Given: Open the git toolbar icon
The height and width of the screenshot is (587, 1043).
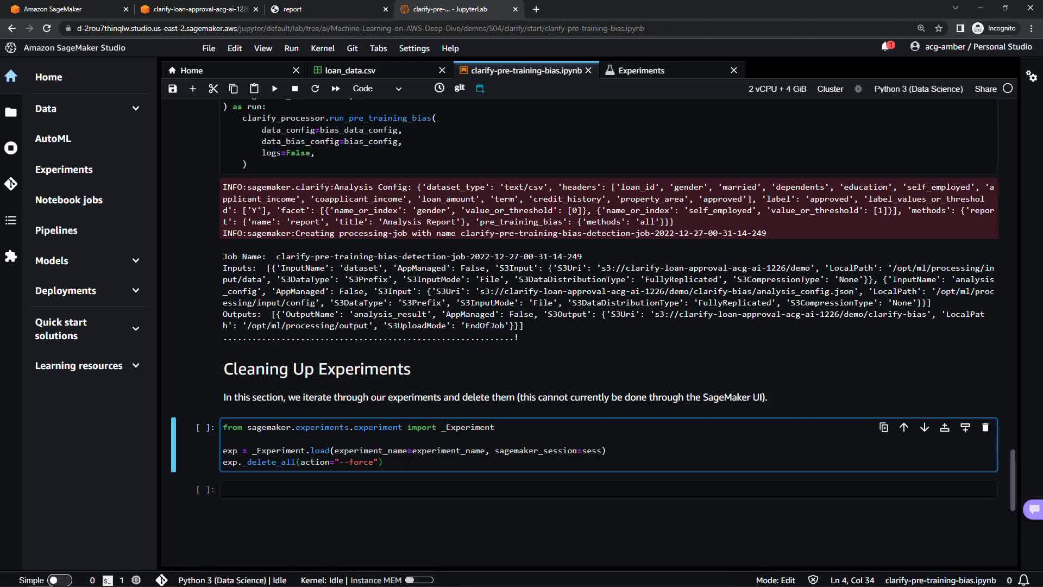Looking at the screenshot, I should point(460,88).
